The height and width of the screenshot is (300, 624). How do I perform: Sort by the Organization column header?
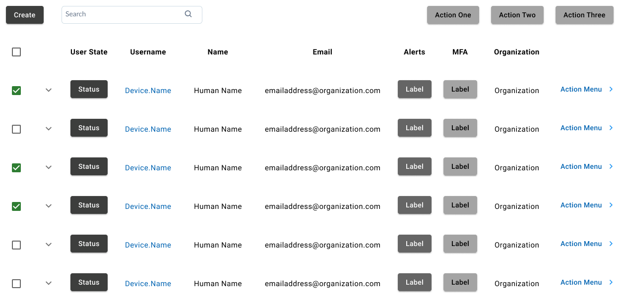click(x=516, y=52)
